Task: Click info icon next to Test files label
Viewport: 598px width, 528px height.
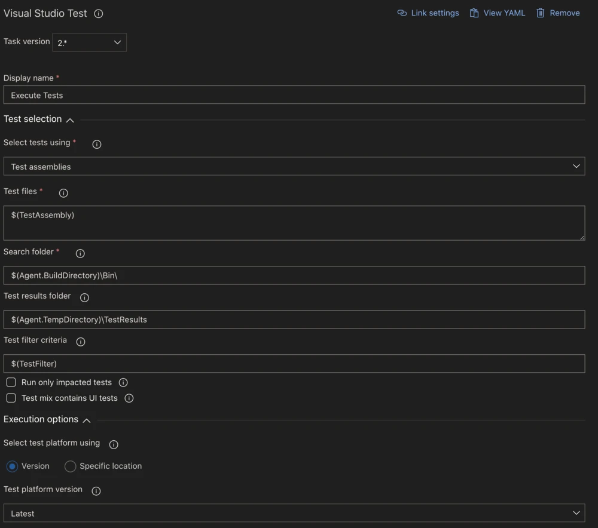Action: (63, 193)
